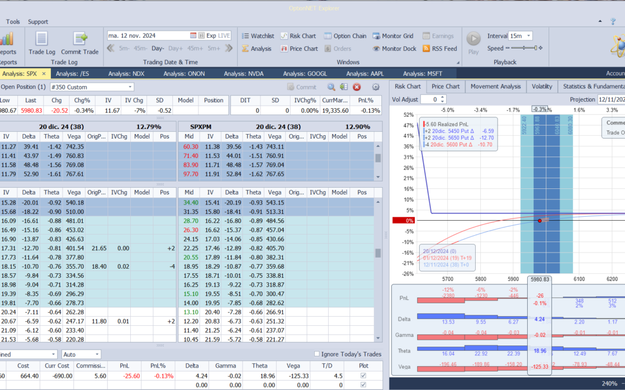The image size is (625, 390).
Task: Step forward one day with Day+
Action: point(175,48)
